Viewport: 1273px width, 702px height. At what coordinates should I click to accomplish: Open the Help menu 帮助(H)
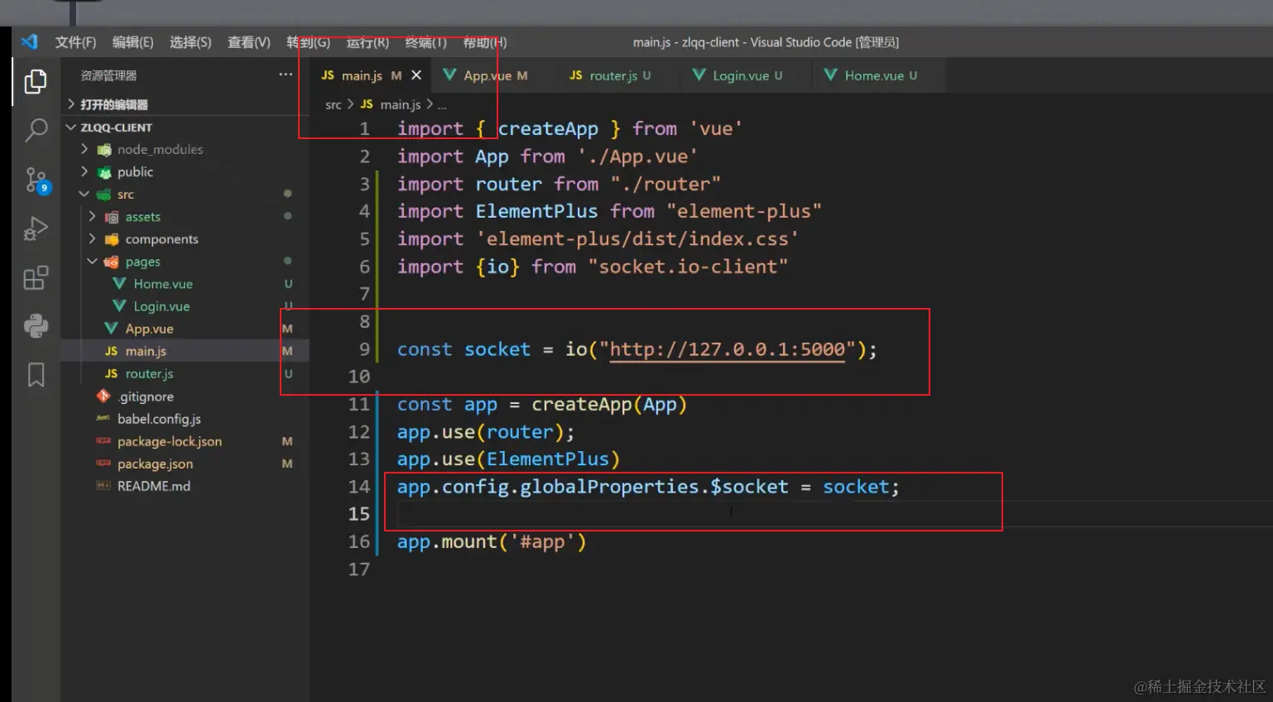[x=484, y=42]
